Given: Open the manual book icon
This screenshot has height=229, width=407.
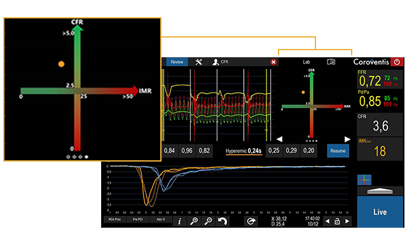Looking at the screenshot, I should 331,62.
